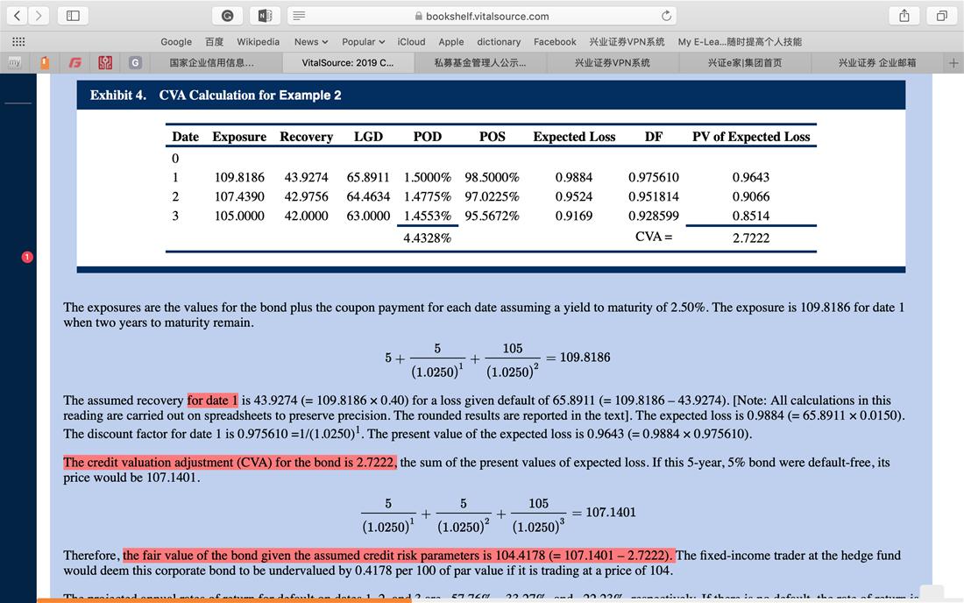This screenshot has height=603, width=964.
Task: Open the red stylized F pinned tab
Action: (75, 63)
